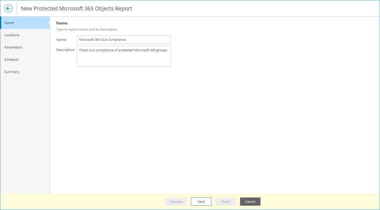Click the Description field label
The width and height of the screenshot is (380, 210).
pyautogui.click(x=65, y=50)
